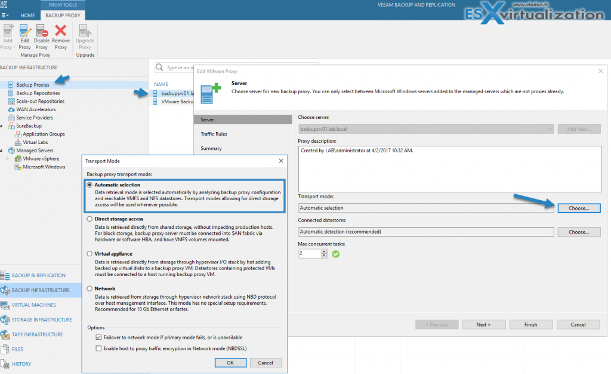Open the Choose server dropdown
This screenshot has height=374, width=611.
[549, 129]
